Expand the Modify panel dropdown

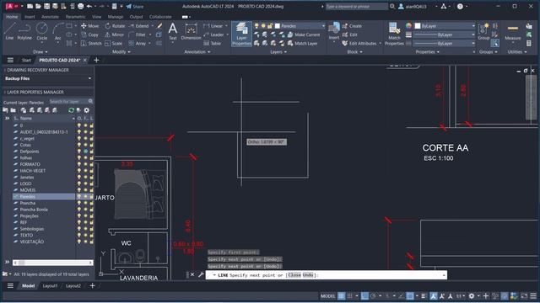(121, 52)
